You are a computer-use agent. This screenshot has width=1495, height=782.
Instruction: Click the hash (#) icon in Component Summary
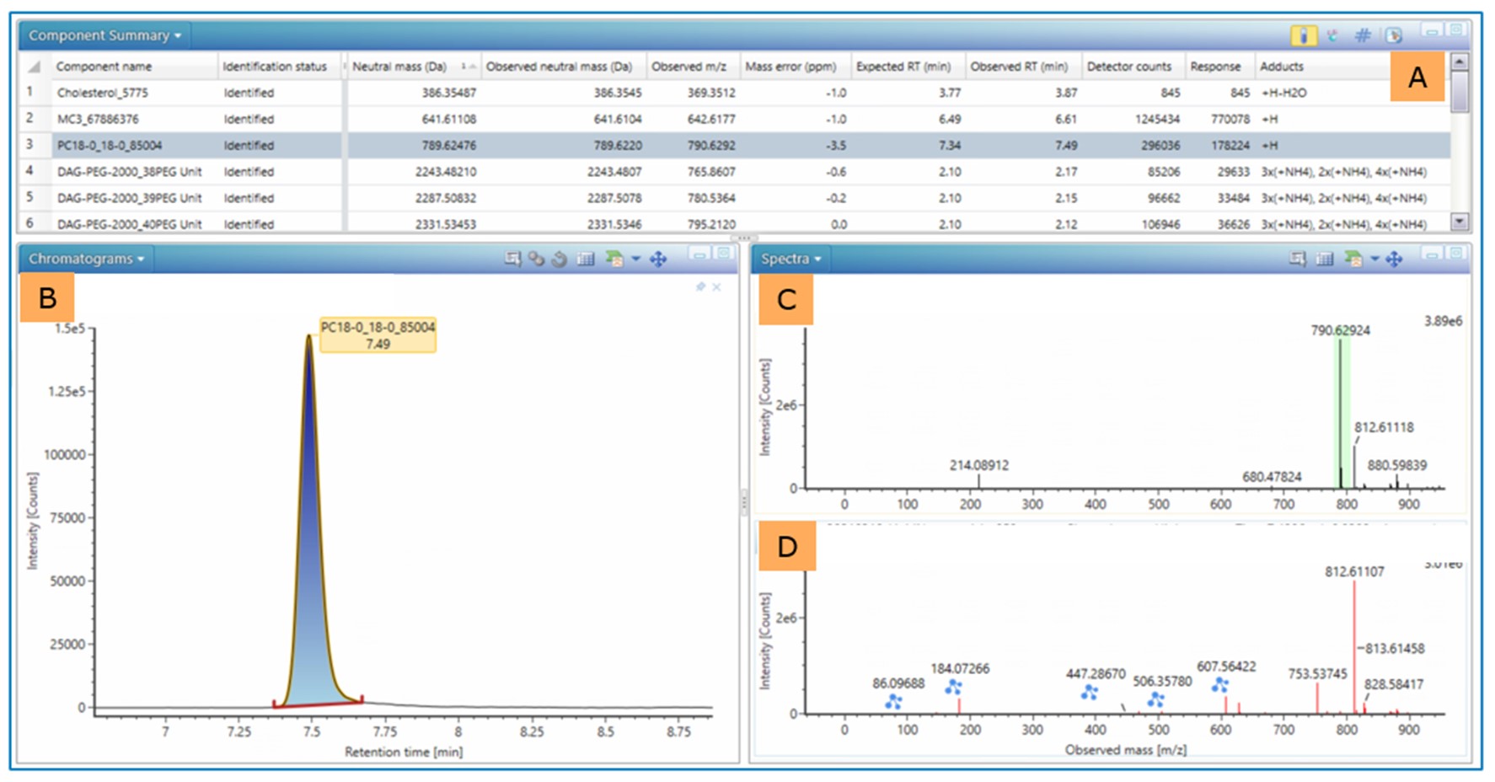pos(1362,35)
